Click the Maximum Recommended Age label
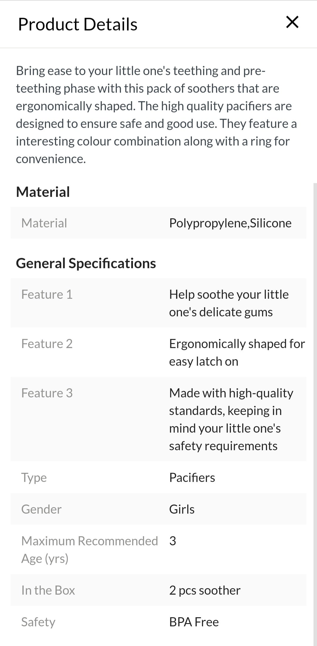The height and width of the screenshot is (646, 317). tap(90, 550)
